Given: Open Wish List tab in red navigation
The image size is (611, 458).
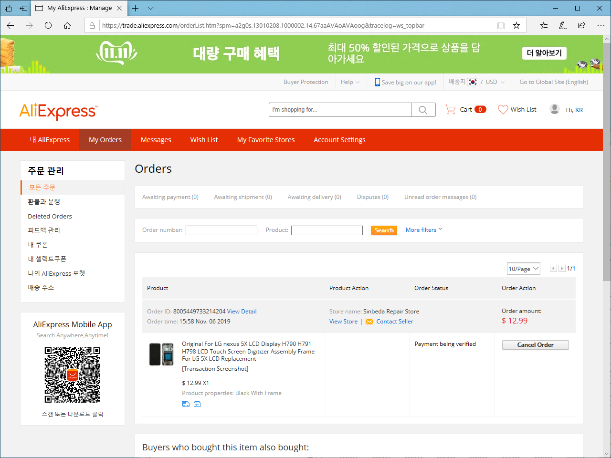Looking at the screenshot, I should [204, 140].
